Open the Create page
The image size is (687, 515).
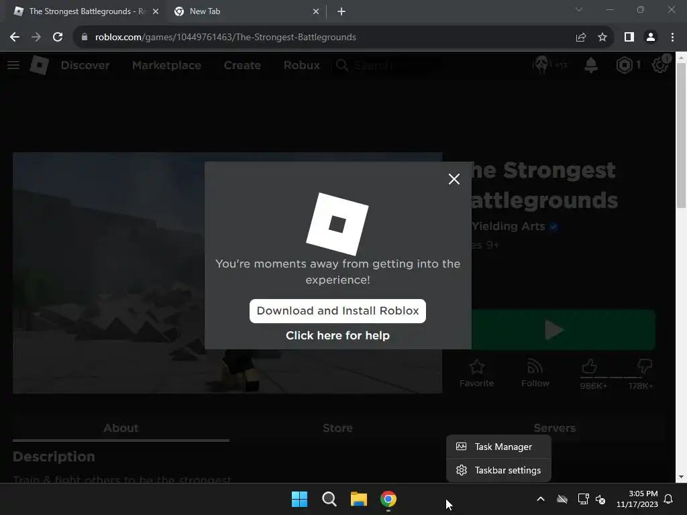242,65
